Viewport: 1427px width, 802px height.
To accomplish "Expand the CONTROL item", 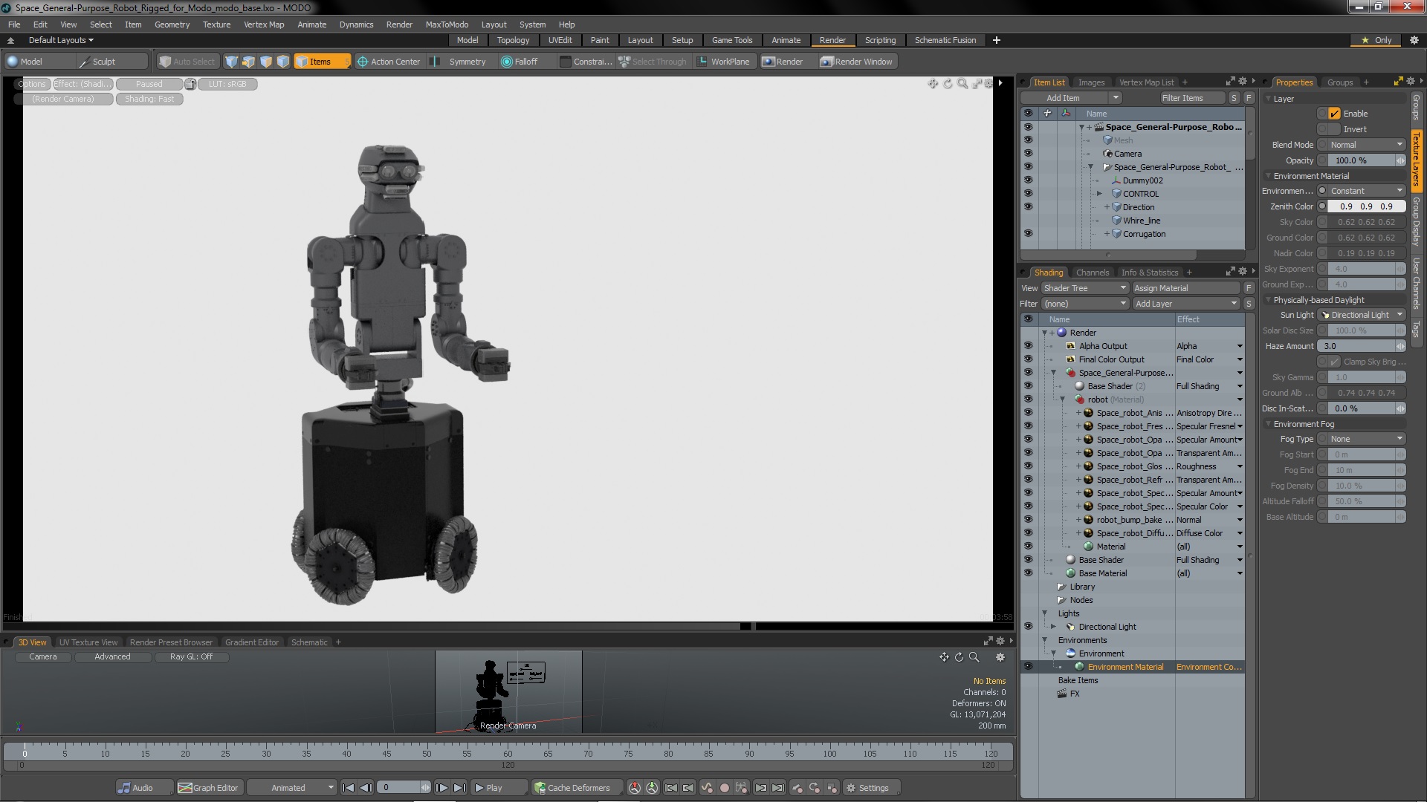I will 1099,194.
